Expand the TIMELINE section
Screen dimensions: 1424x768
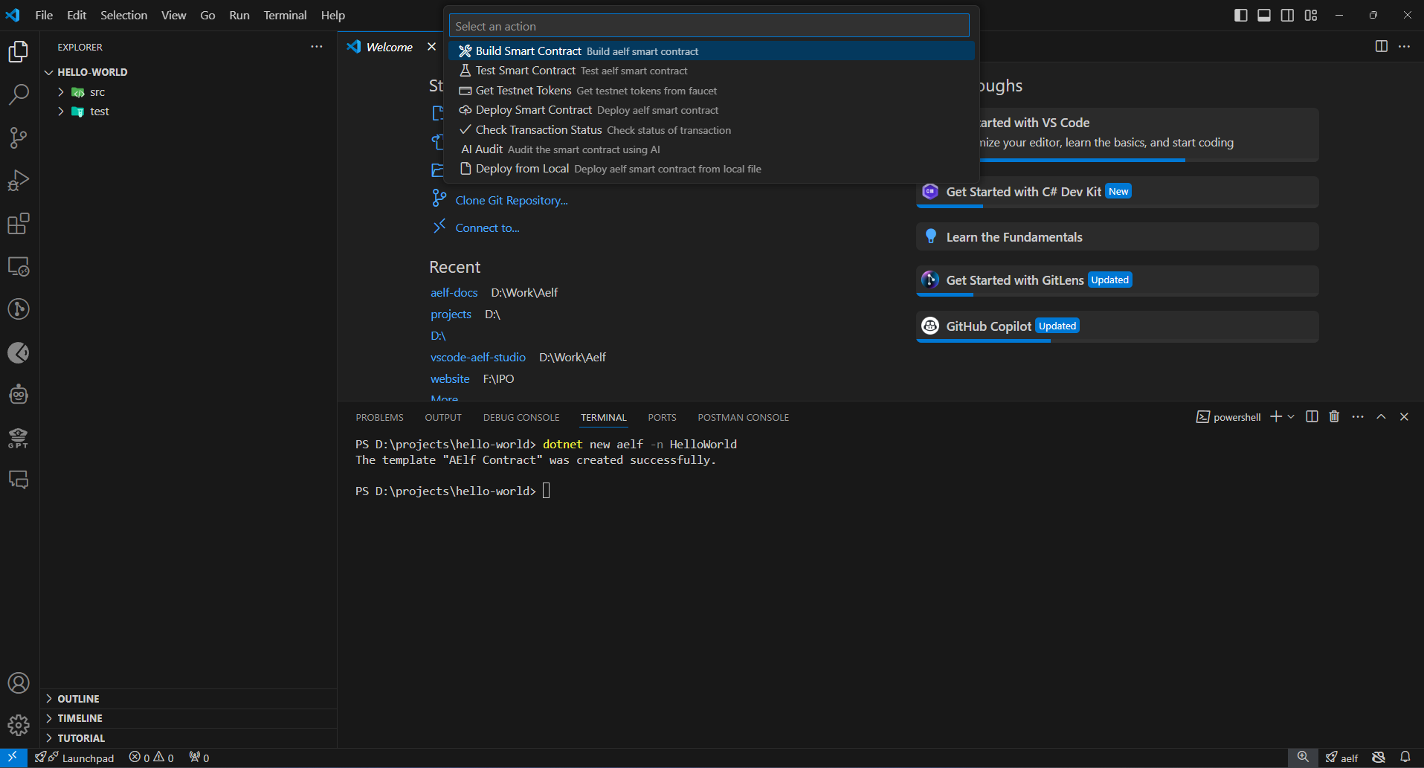190,718
